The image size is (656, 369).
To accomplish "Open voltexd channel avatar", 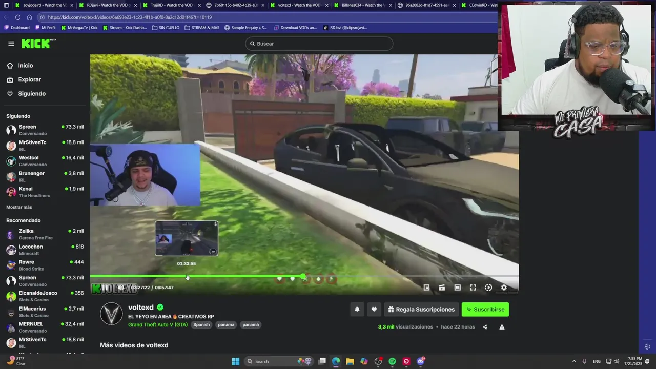I will pyautogui.click(x=111, y=314).
